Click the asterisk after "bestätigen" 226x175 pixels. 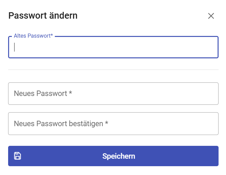tap(106, 123)
